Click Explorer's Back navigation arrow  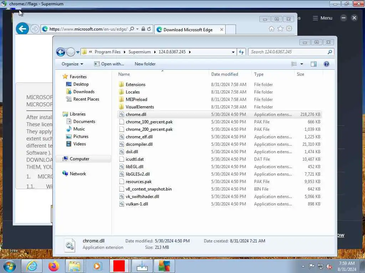(x=61, y=52)
